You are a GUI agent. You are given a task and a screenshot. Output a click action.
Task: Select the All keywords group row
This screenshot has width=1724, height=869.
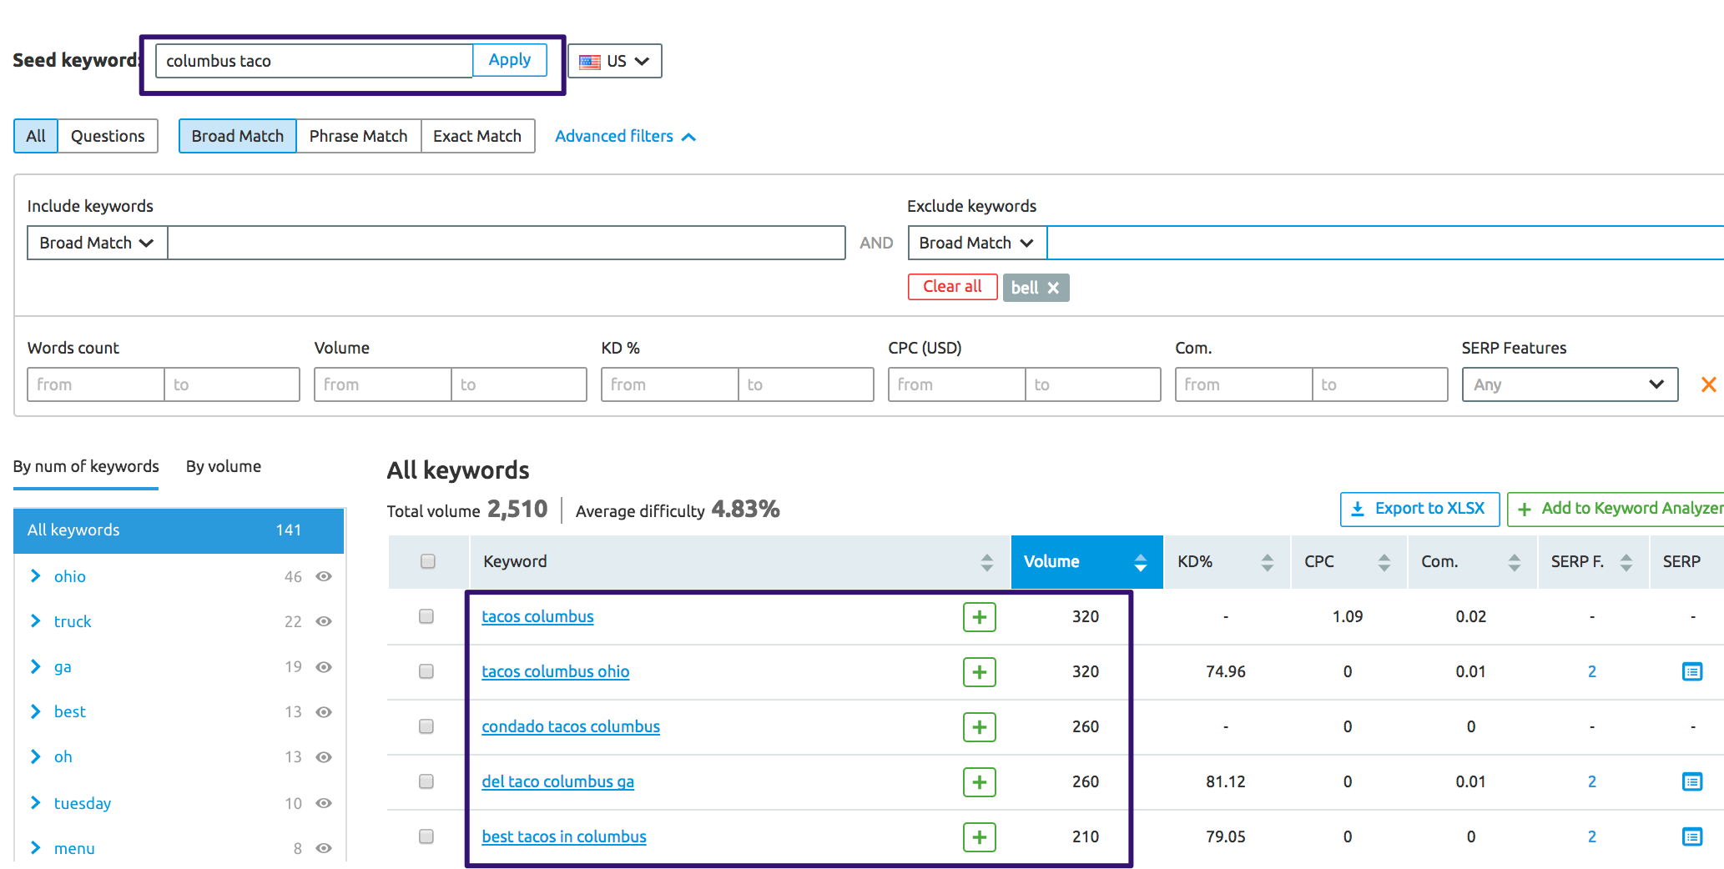(179, 530)
